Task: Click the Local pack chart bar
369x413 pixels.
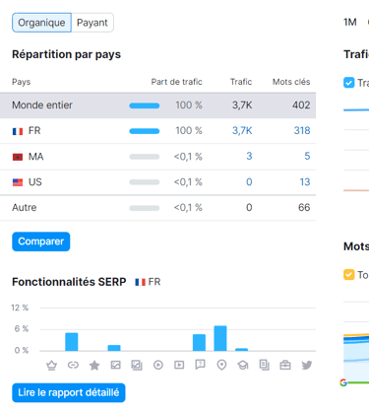Action: point(220,338)
